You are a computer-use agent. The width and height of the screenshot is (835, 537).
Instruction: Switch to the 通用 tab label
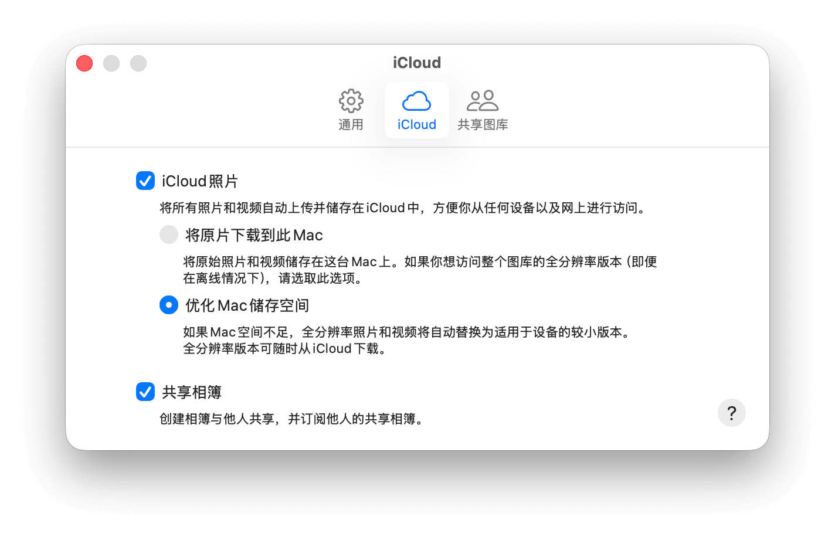point(351,124)
